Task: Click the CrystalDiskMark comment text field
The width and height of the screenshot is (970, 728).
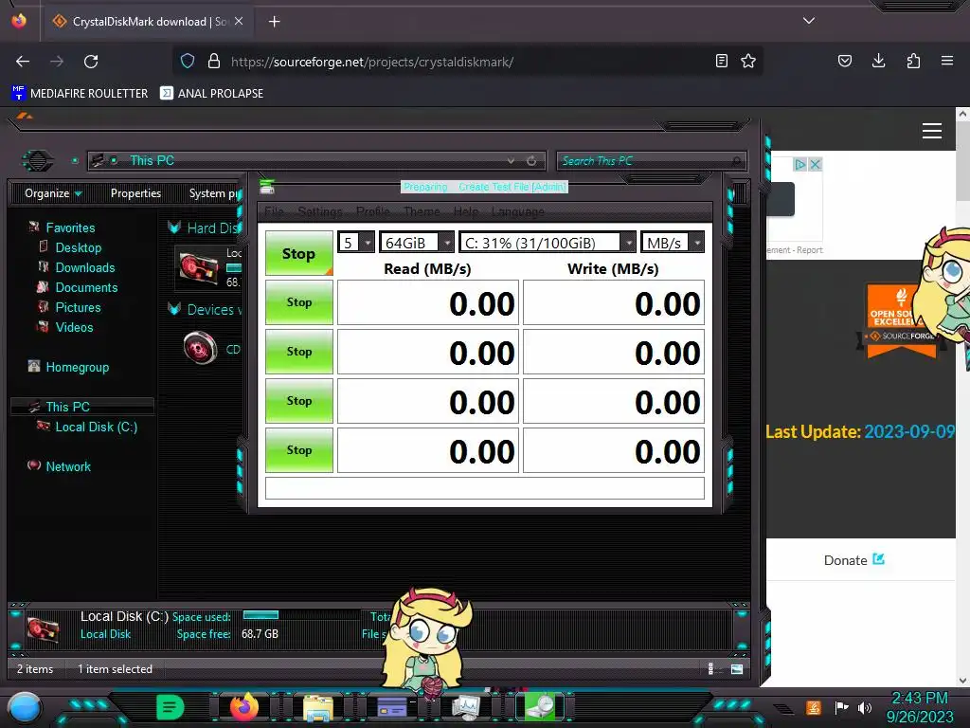Action: 485,488
